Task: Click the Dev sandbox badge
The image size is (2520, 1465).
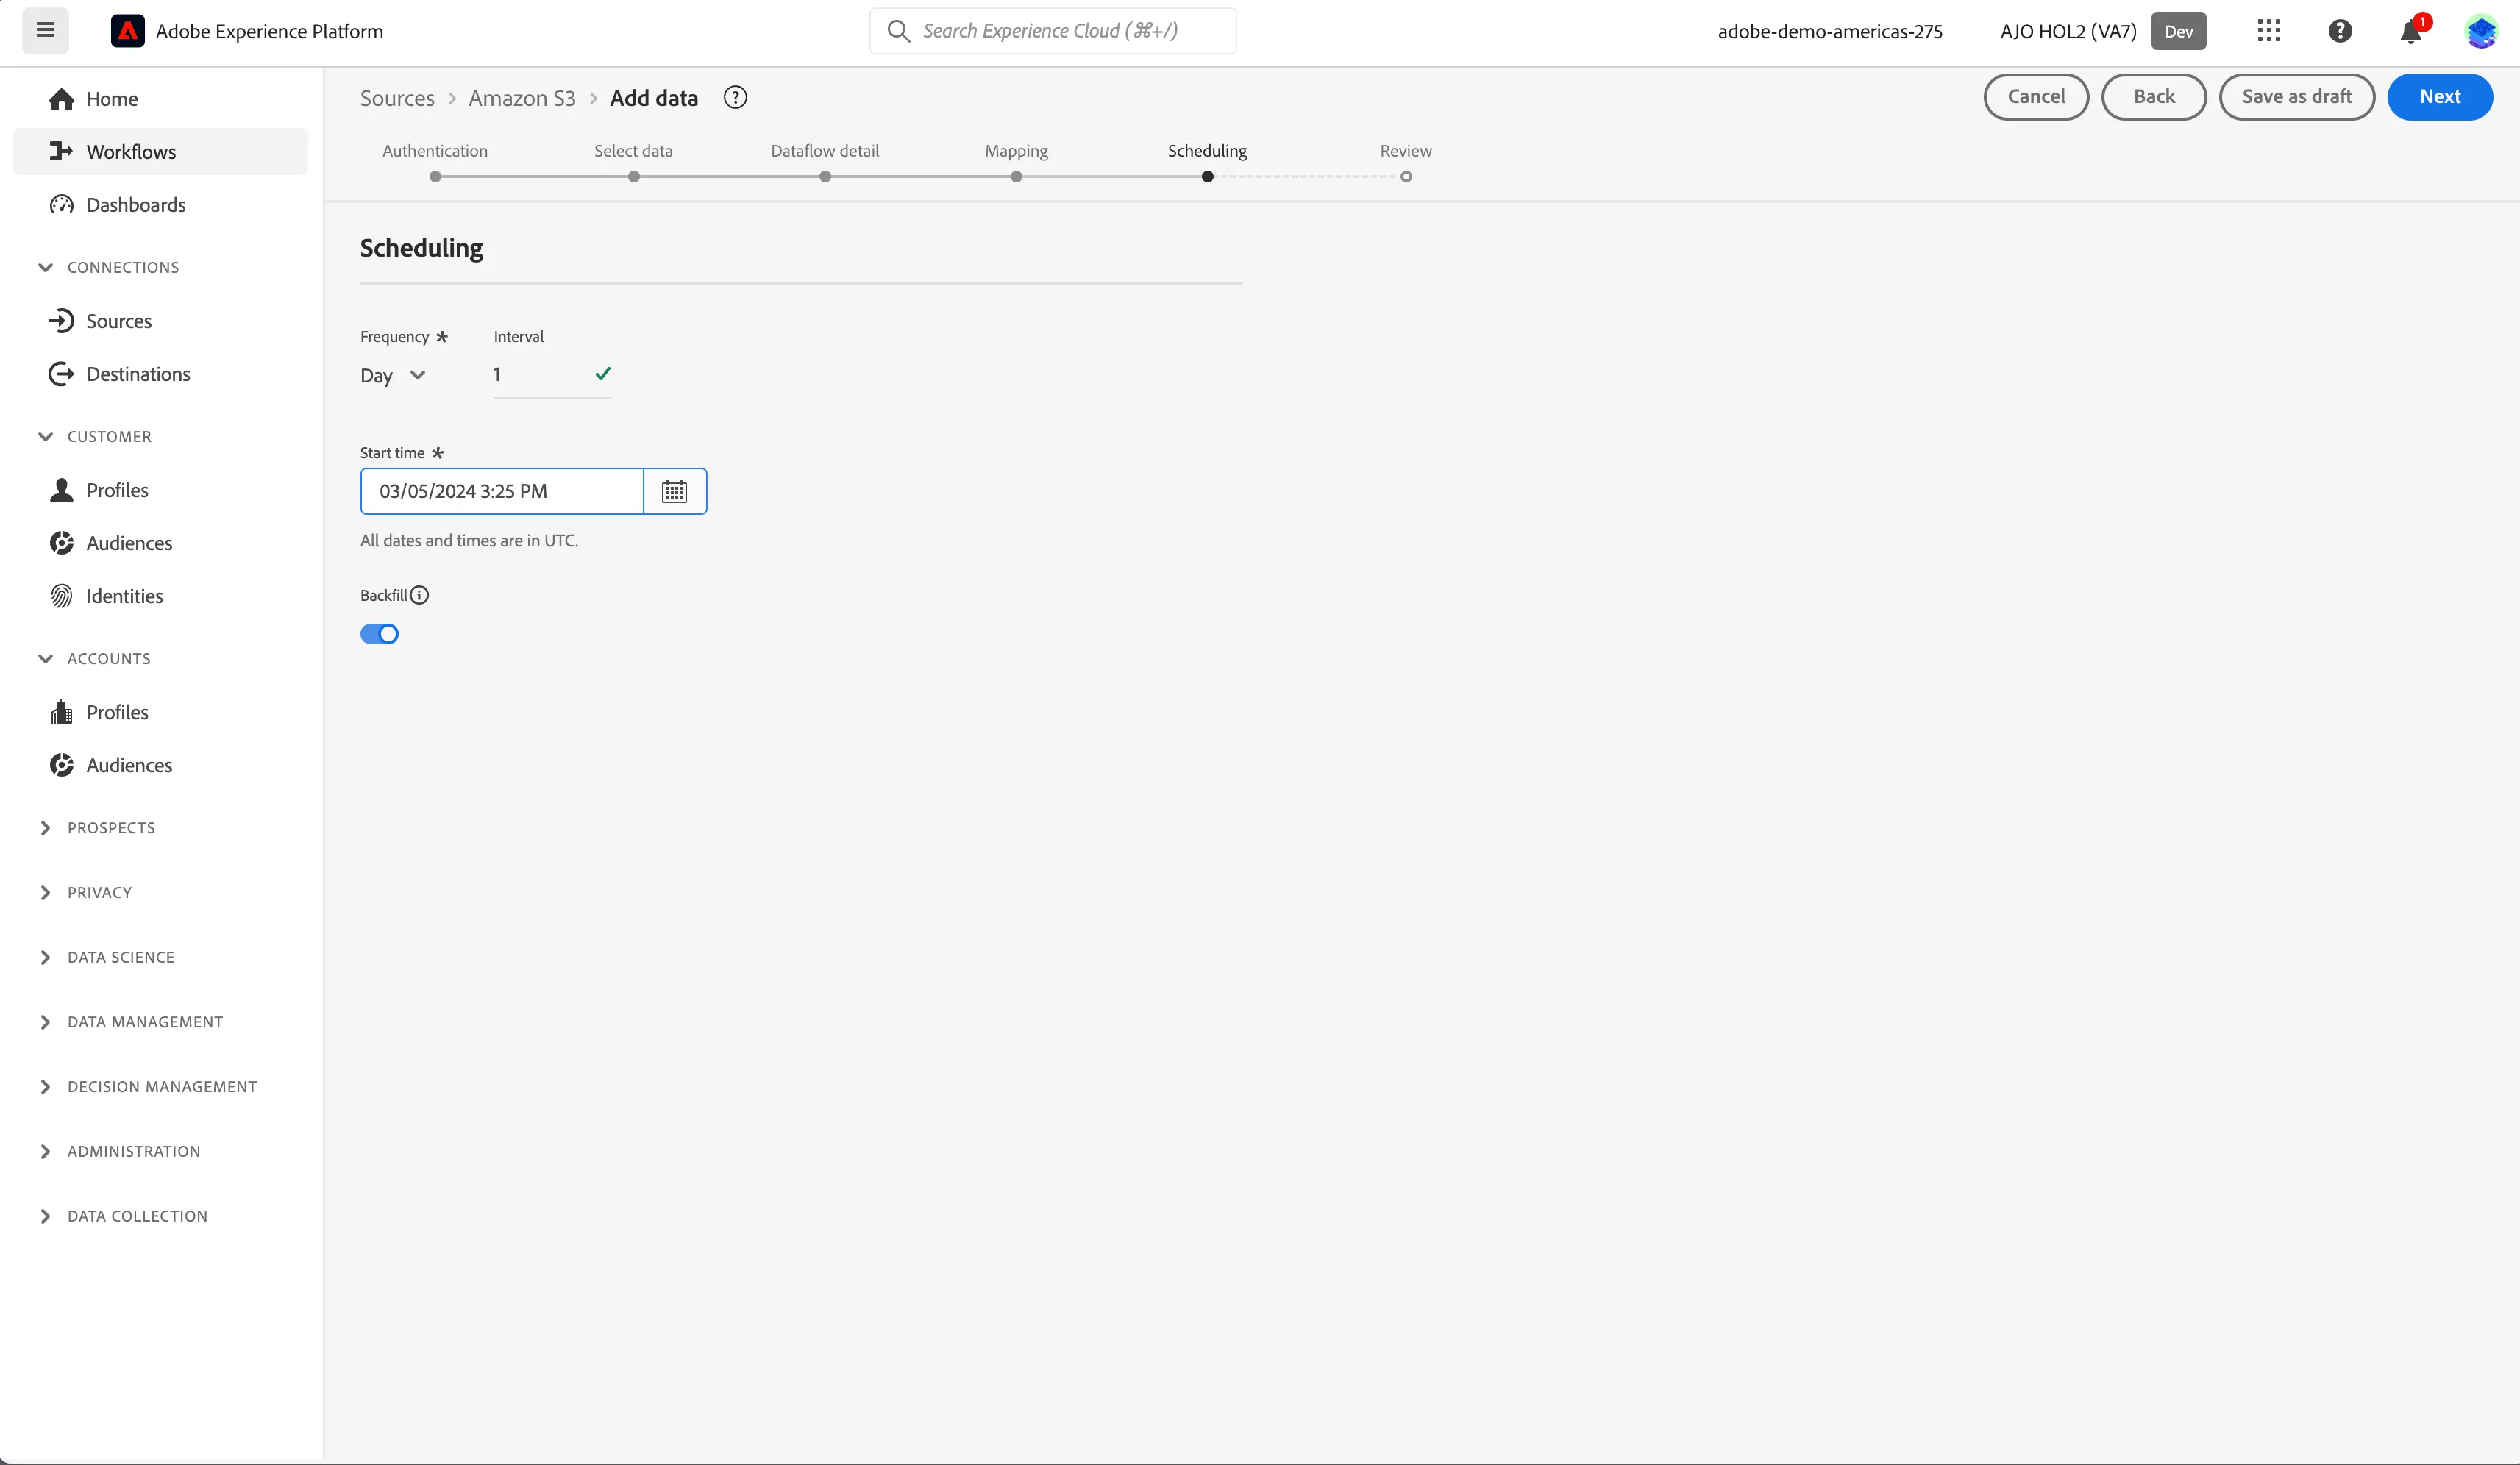Action: [x=2179, y=31]
